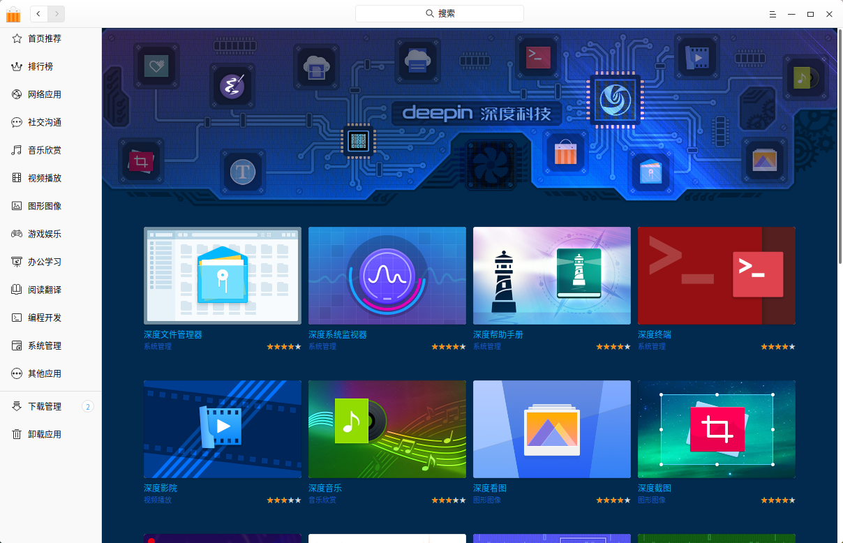The width and height of the screenshot is (843, 543).
Task: Open the 下载管理 download icon
Action: (17, 406)
